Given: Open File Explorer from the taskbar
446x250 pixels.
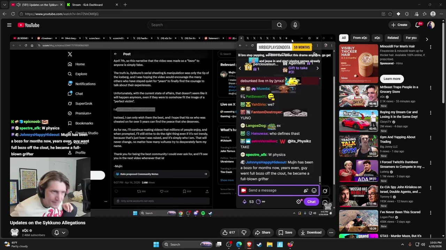Looking at the screenshot, I should [x=269, y=244].
